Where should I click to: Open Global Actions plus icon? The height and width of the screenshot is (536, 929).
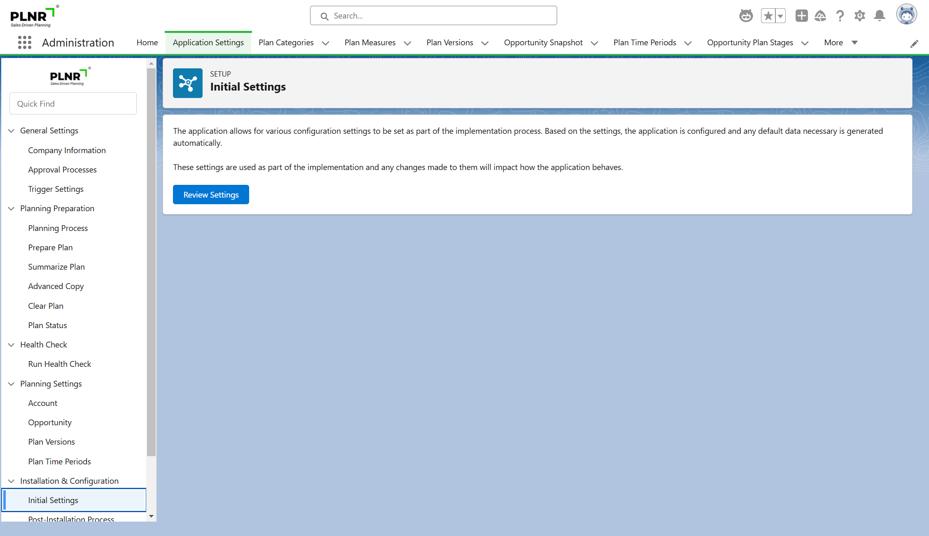(x=801, y=16)
